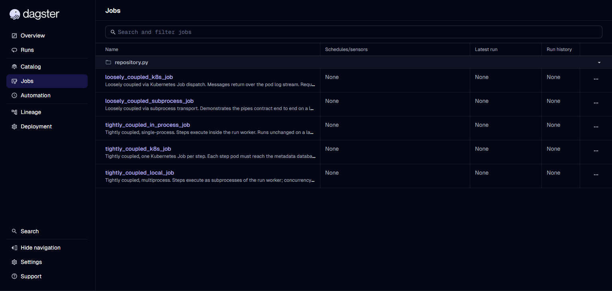This screenshot has height=291, width=612.
Task: Click Schedules/sensors None for tightly_coupled_local_job
Action: coord(332,173)
